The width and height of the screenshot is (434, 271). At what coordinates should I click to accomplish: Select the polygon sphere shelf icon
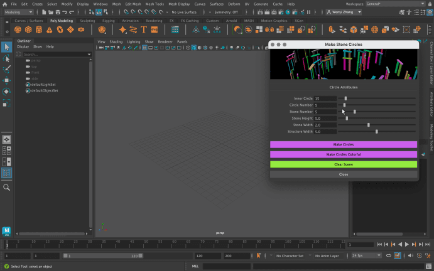(18, 29)
